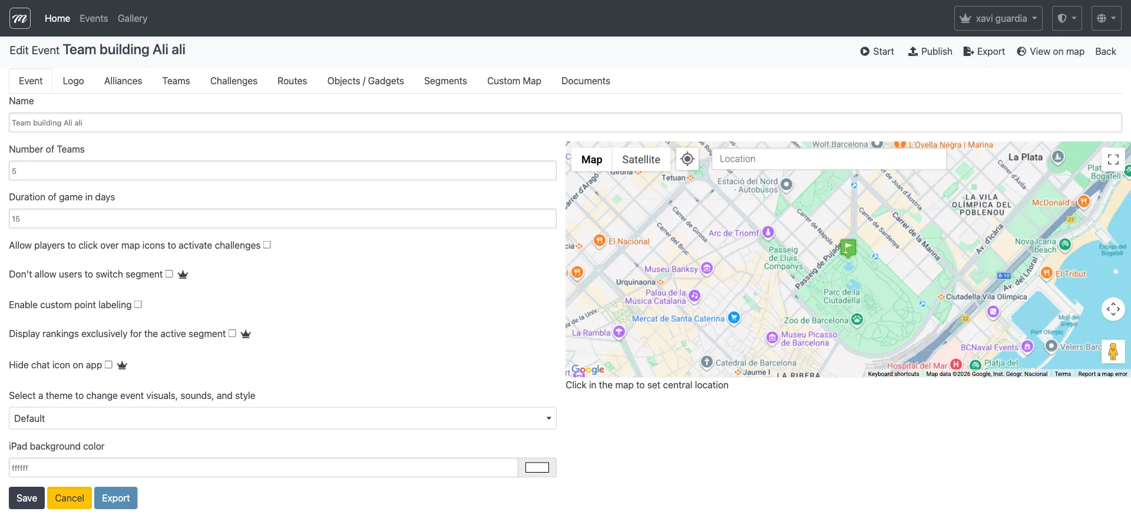Image resolution: width=1131 pixels, height=518 pixels.
Task: Click the green flag marker on map
Action: coord(848,248)
